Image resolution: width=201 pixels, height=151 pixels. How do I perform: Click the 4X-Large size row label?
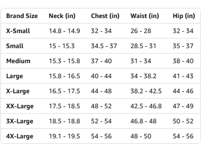(x=20, y=136)
